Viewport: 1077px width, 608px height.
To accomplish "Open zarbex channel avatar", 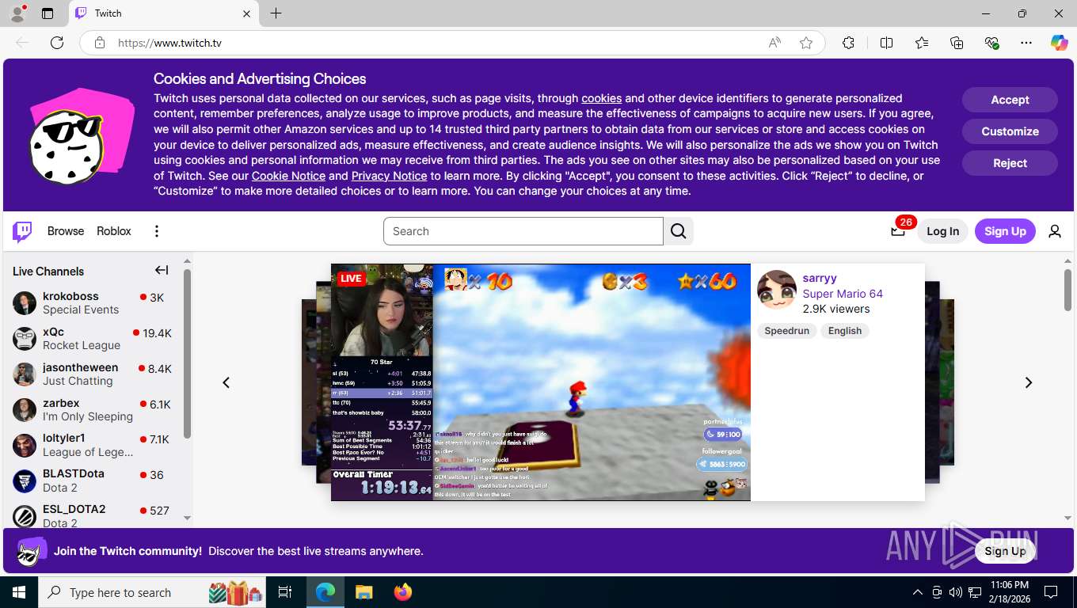I will click(25, 410).
